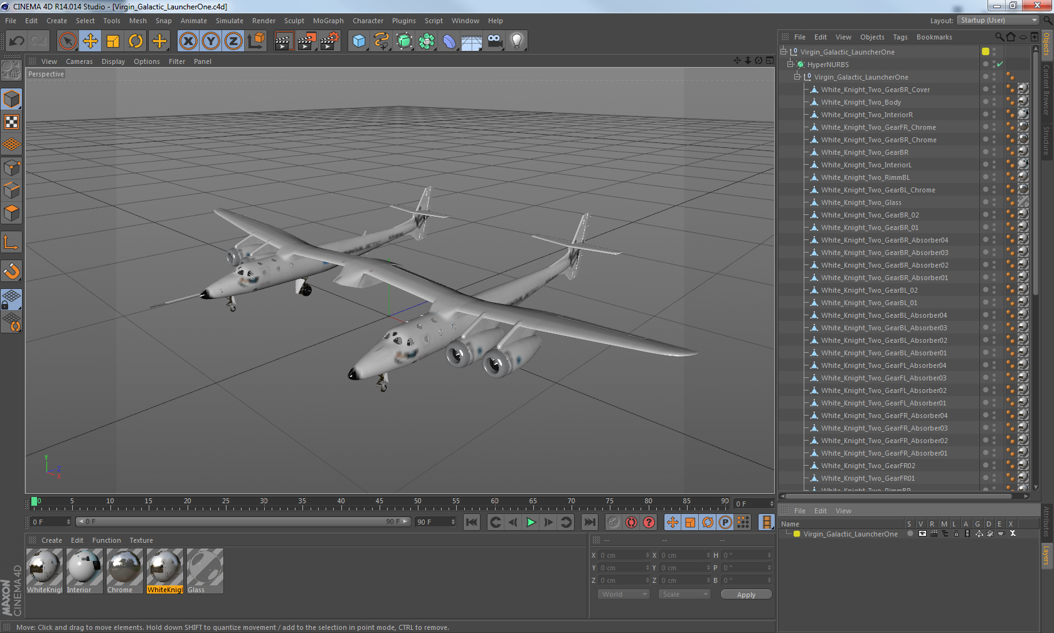Add a camera object
1054x633 pixels.
494,41
